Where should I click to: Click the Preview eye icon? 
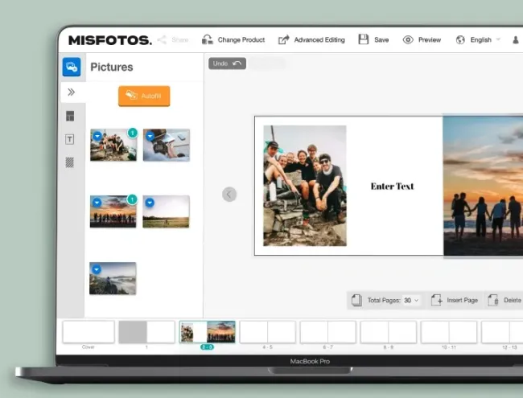[x=408, y=39]
